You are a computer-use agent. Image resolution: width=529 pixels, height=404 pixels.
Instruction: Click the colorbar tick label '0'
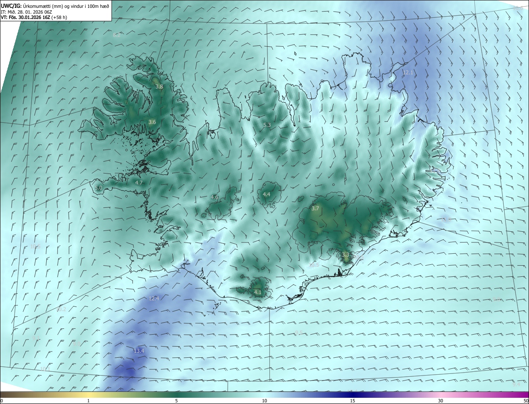tap(2, 401)
